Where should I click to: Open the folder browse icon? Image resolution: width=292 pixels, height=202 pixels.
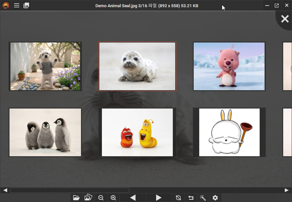(76, 197)
